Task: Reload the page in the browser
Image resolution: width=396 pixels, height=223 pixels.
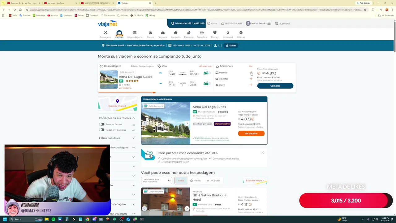Action: click(15, 10)
